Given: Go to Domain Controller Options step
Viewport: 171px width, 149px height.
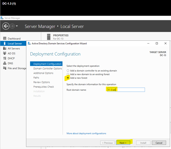Looking at the screenshot, I should tap(48, 68).
